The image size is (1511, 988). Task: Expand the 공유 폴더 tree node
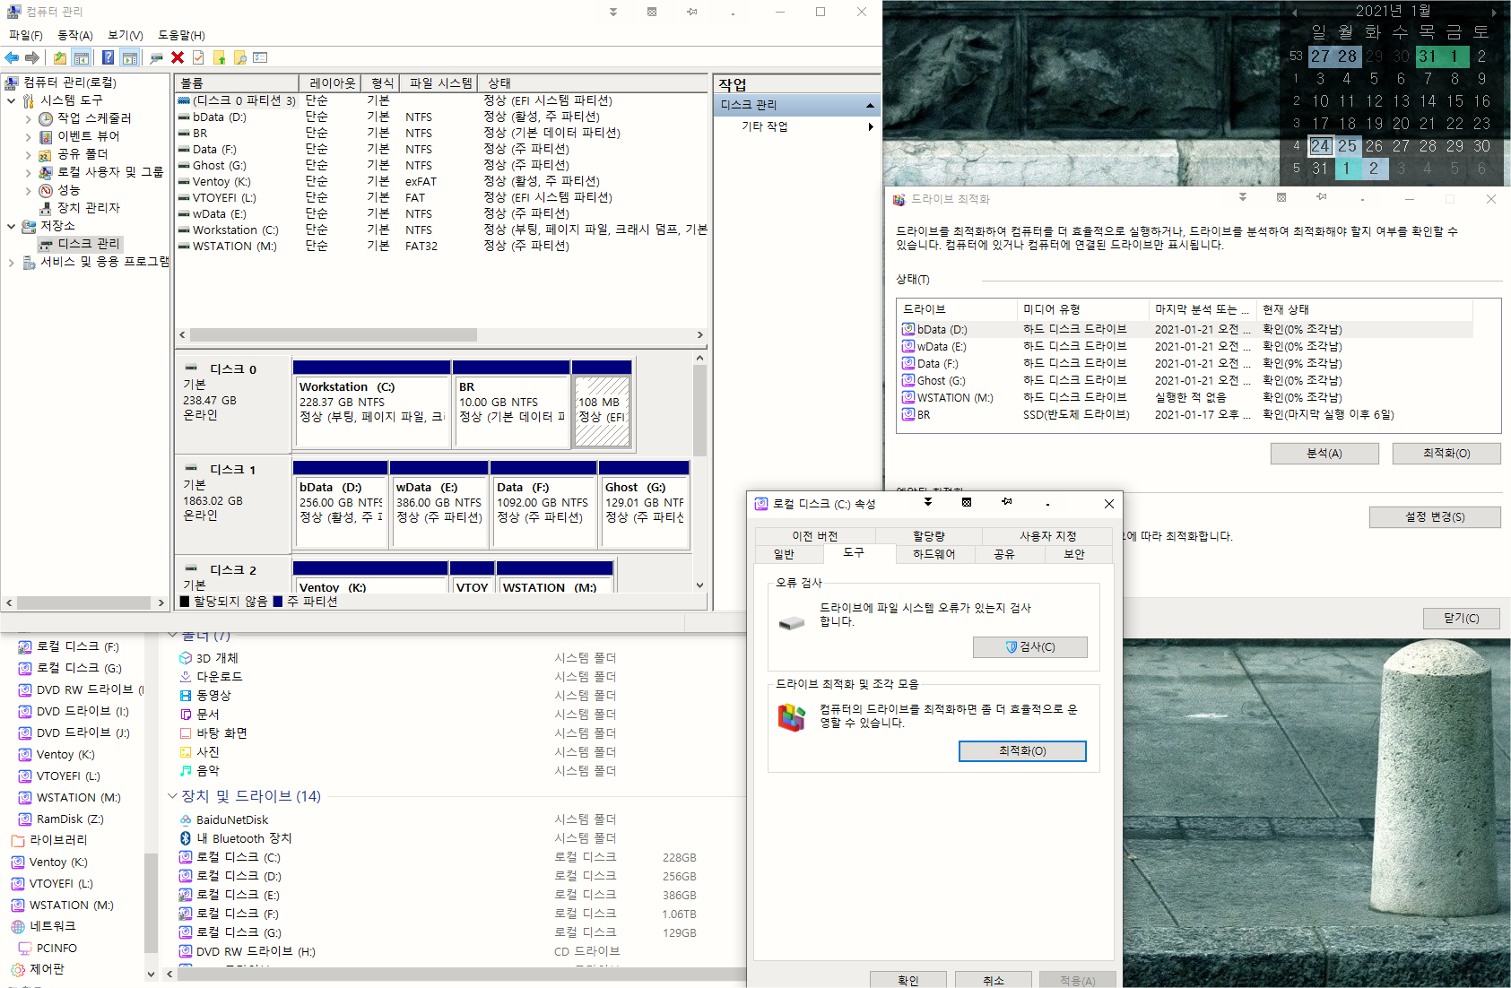click(x=28, y=154)
